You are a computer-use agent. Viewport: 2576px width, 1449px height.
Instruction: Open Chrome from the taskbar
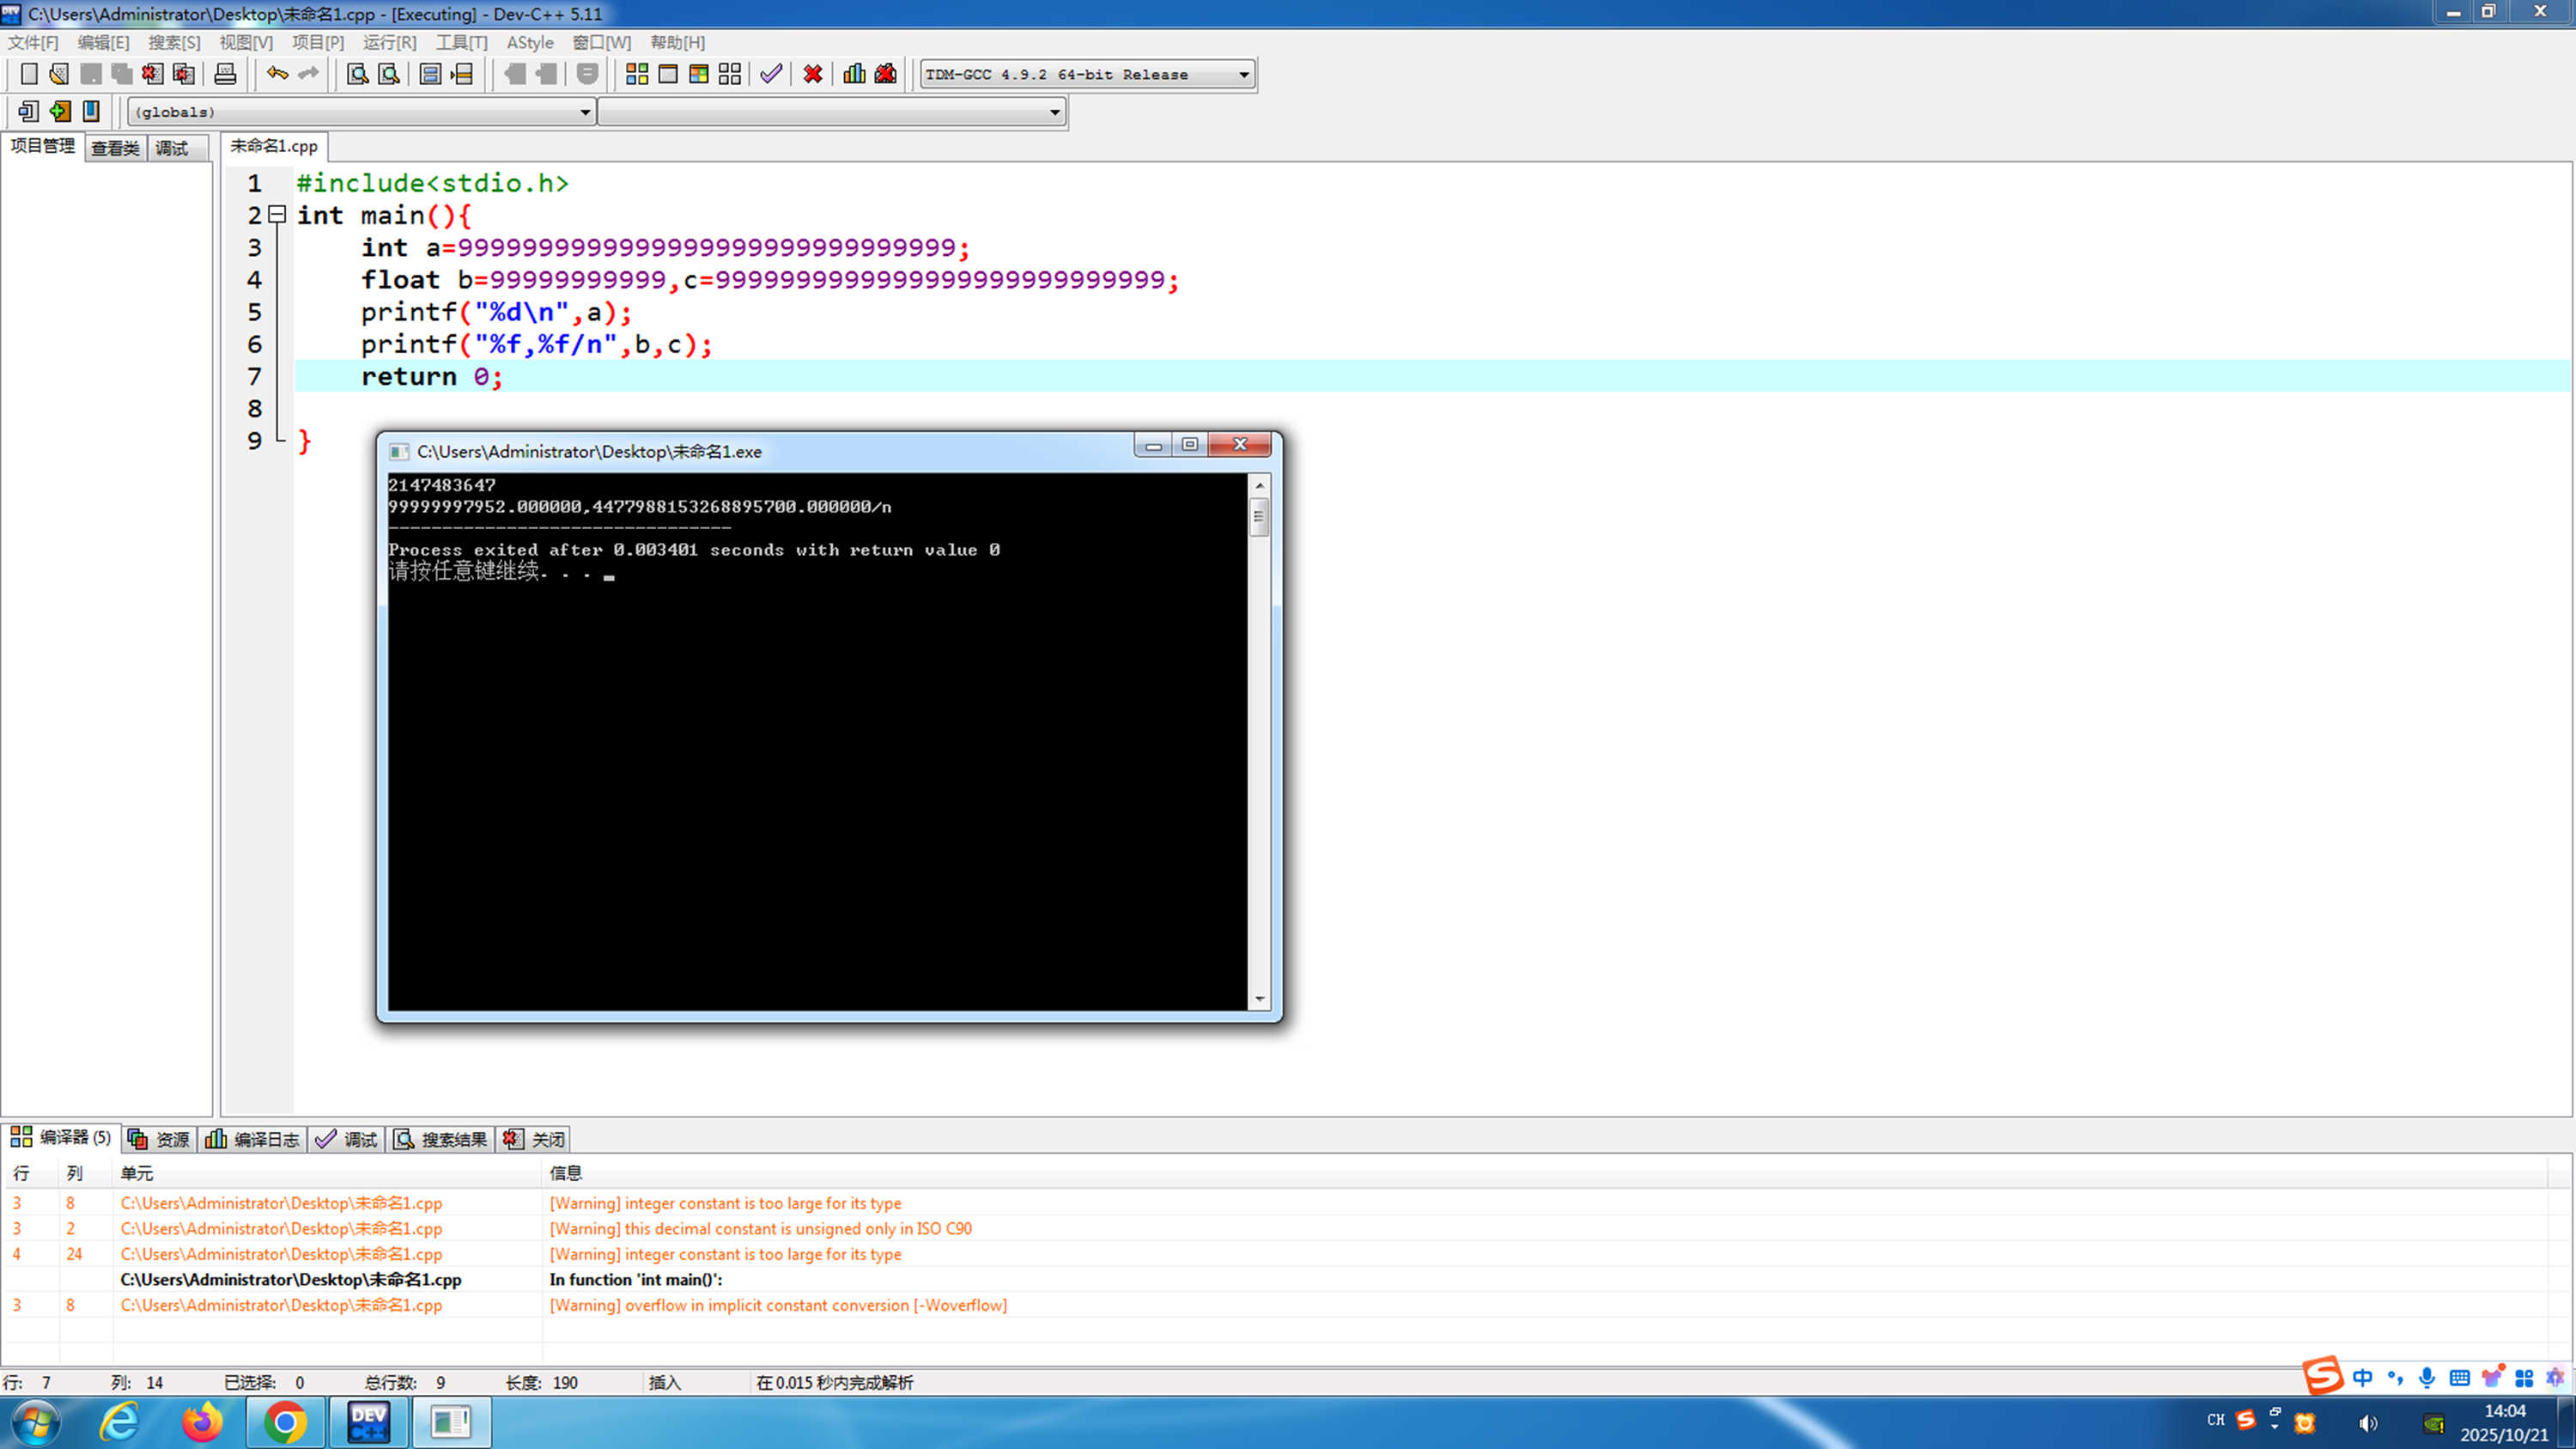tap(286, 1421)
